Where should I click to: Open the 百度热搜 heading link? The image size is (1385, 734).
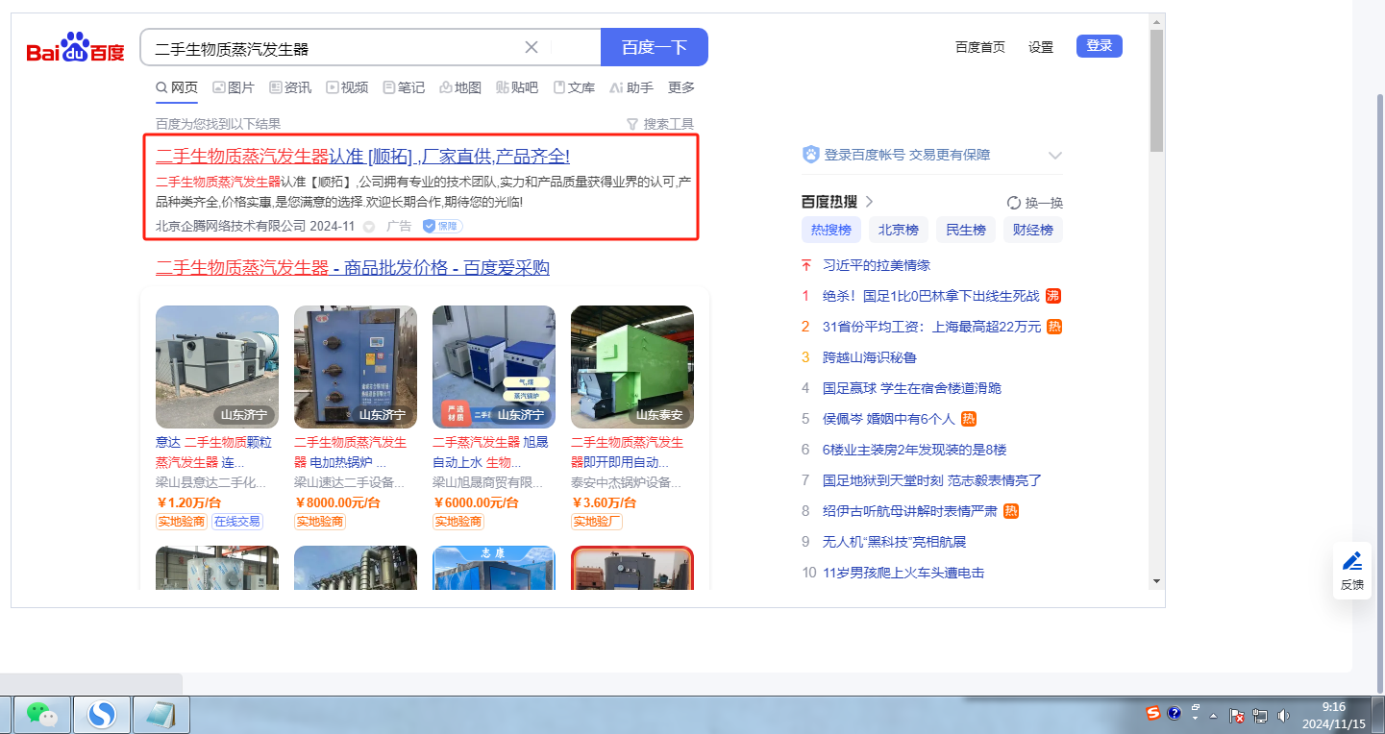click(837, 202)
